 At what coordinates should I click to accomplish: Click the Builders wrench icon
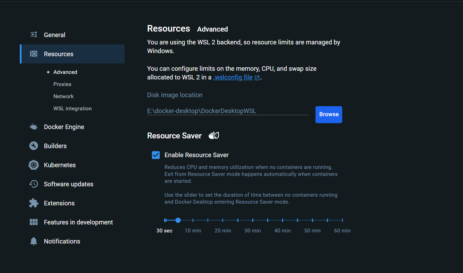[x=34, y=146]
